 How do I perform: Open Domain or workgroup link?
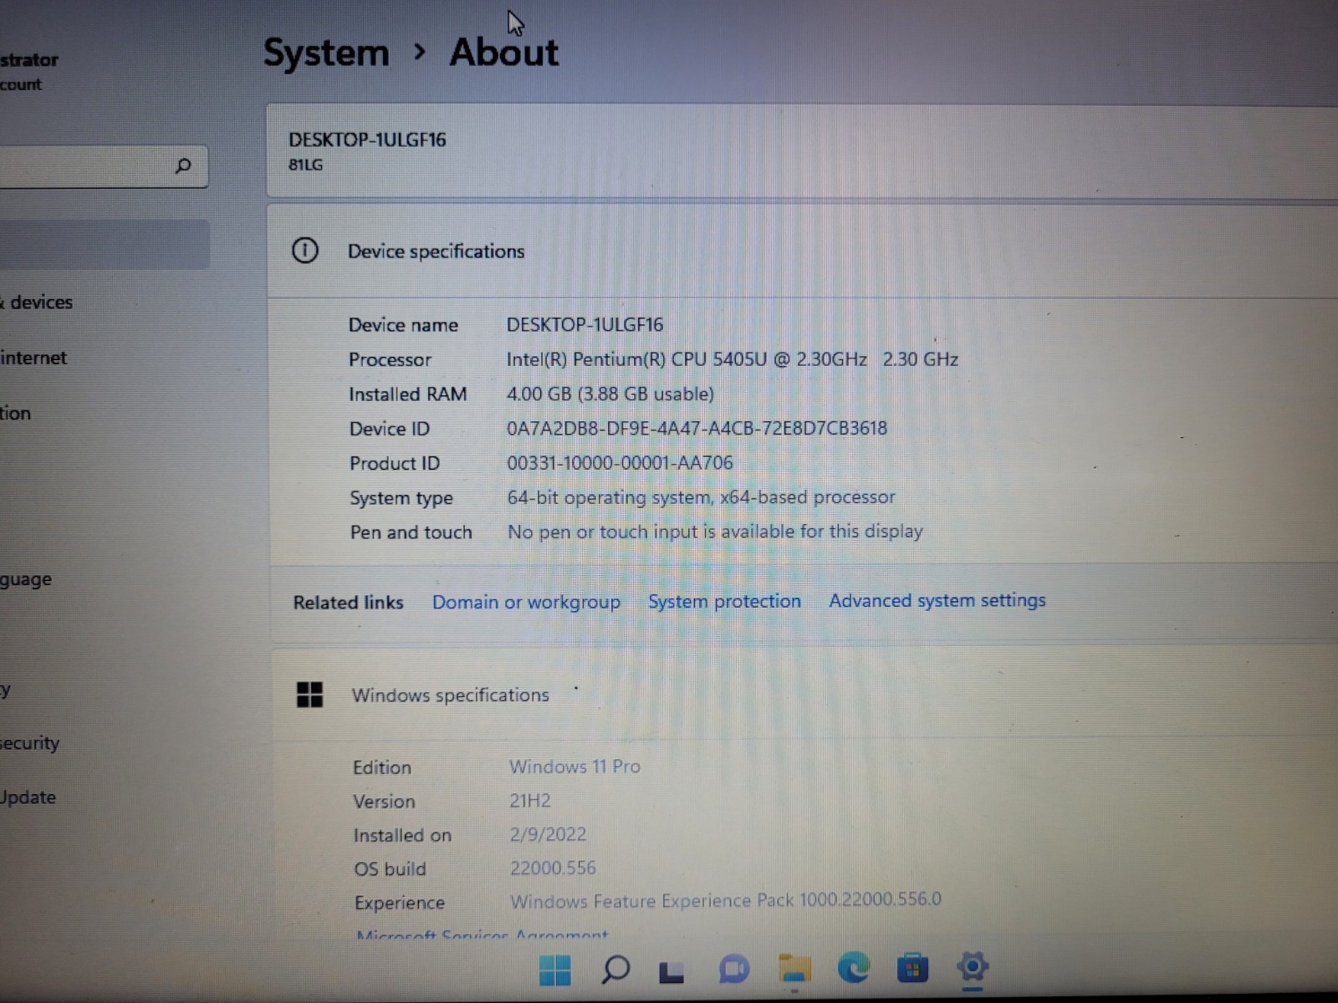[526, 602]
